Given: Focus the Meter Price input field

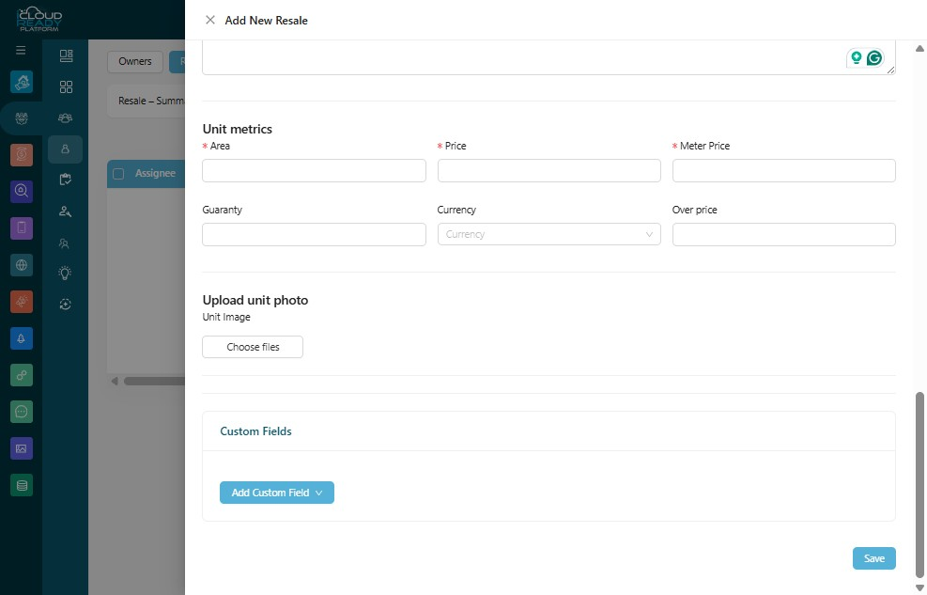Looking at the screenshot, I should (783, 170).
